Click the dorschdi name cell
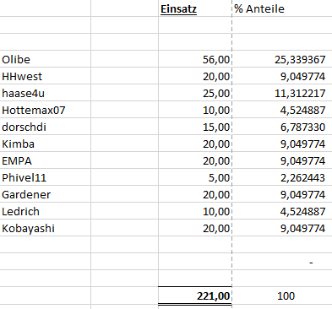332x309 pixels. (x=46, y=127)
